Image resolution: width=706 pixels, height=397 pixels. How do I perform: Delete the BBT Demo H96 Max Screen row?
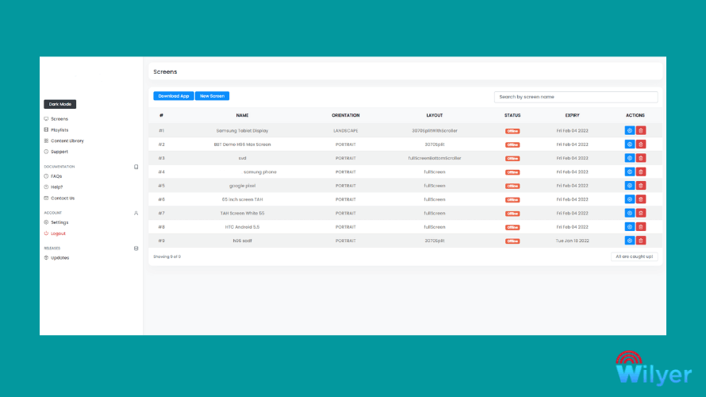[641, 145]
